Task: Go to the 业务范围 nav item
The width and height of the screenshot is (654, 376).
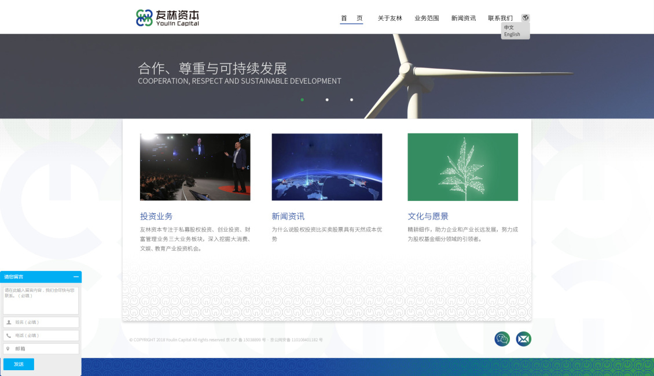Action: tap(427, 18)
